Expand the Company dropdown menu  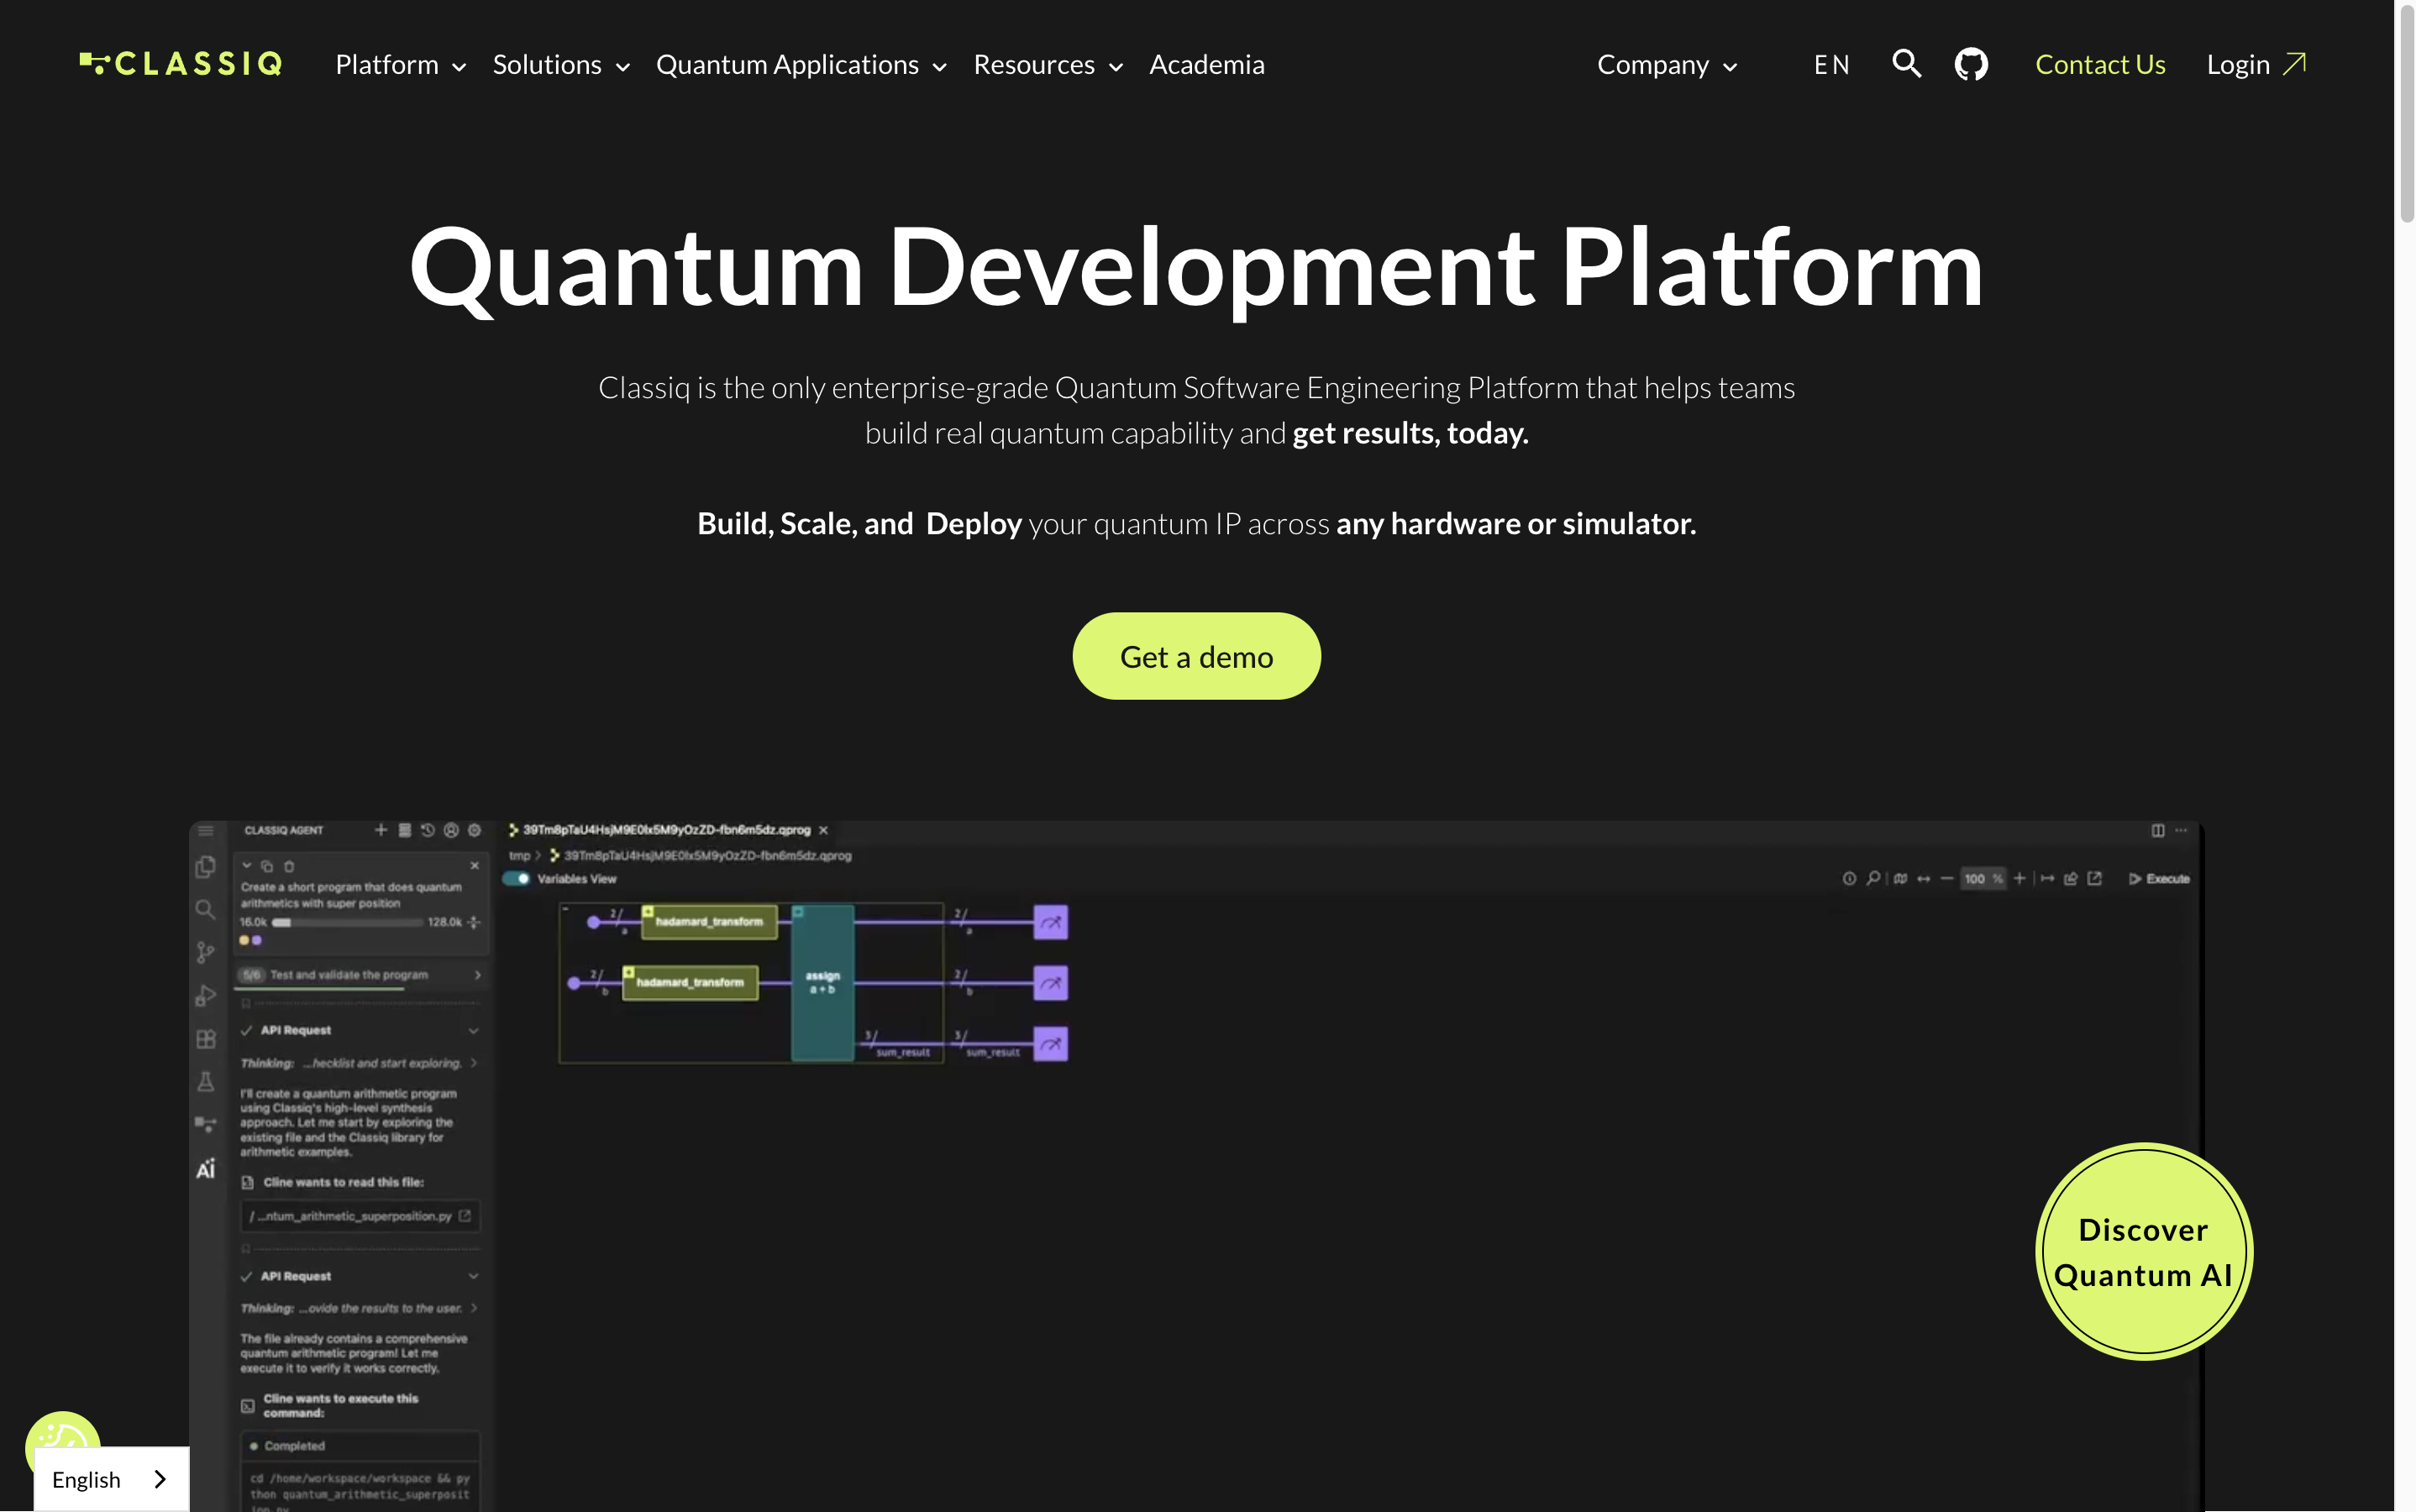(x=1668, y=65)
